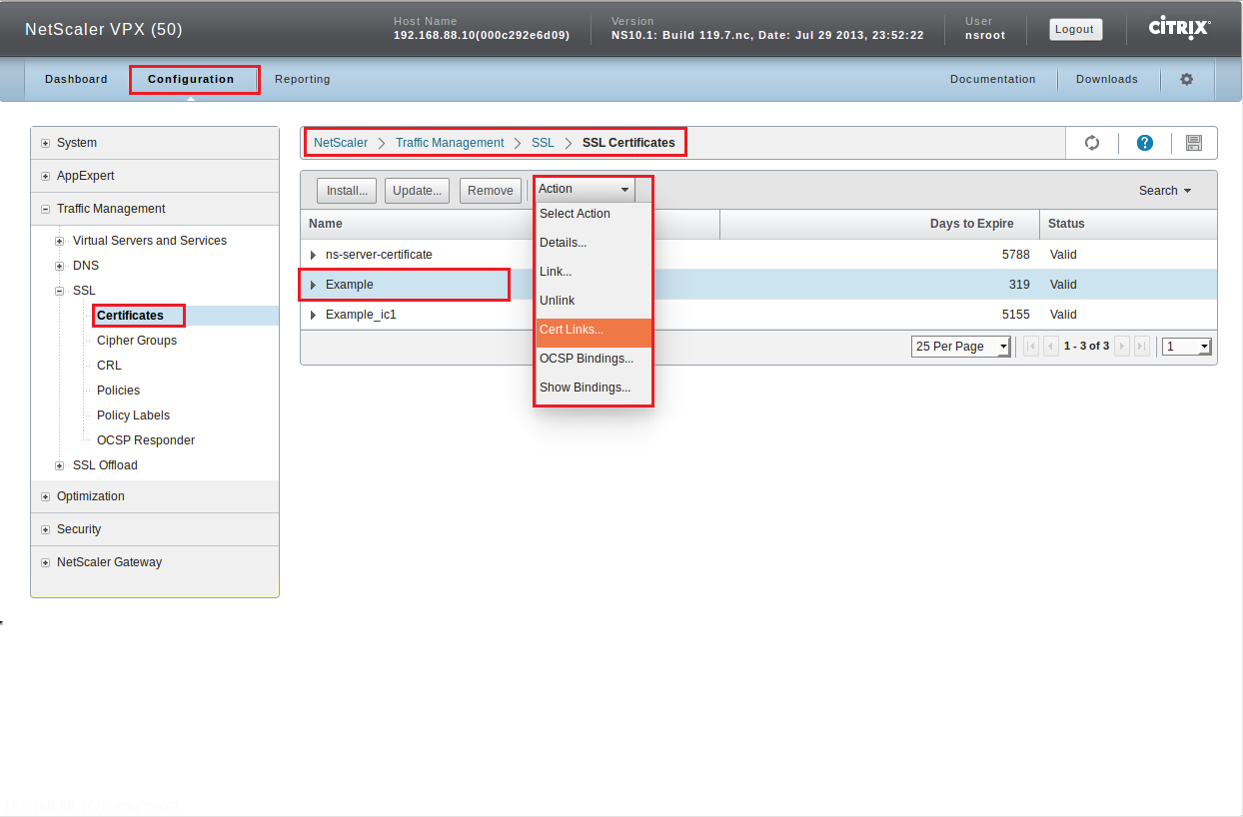This screenshot has width=1243, height=817.
Task: Open the Search dropdown
Action: (x=1165, y=191)
